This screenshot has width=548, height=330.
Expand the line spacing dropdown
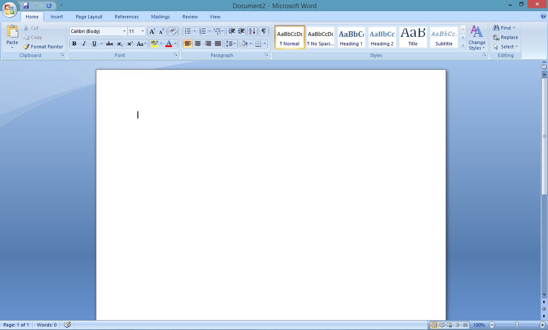pos(235,44)
